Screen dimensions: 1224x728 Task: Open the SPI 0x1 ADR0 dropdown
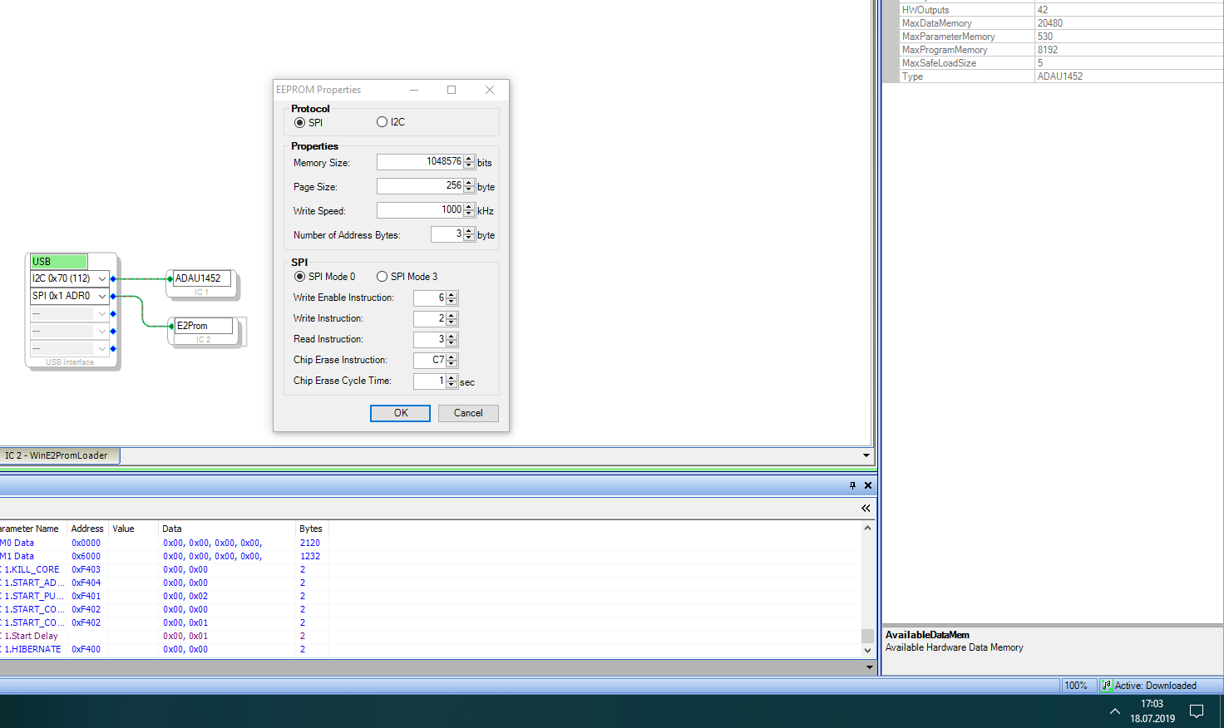tap(102, 296)
